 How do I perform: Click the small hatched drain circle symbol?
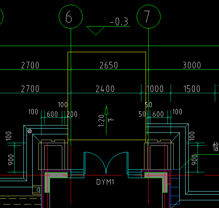tap(30, 131)
